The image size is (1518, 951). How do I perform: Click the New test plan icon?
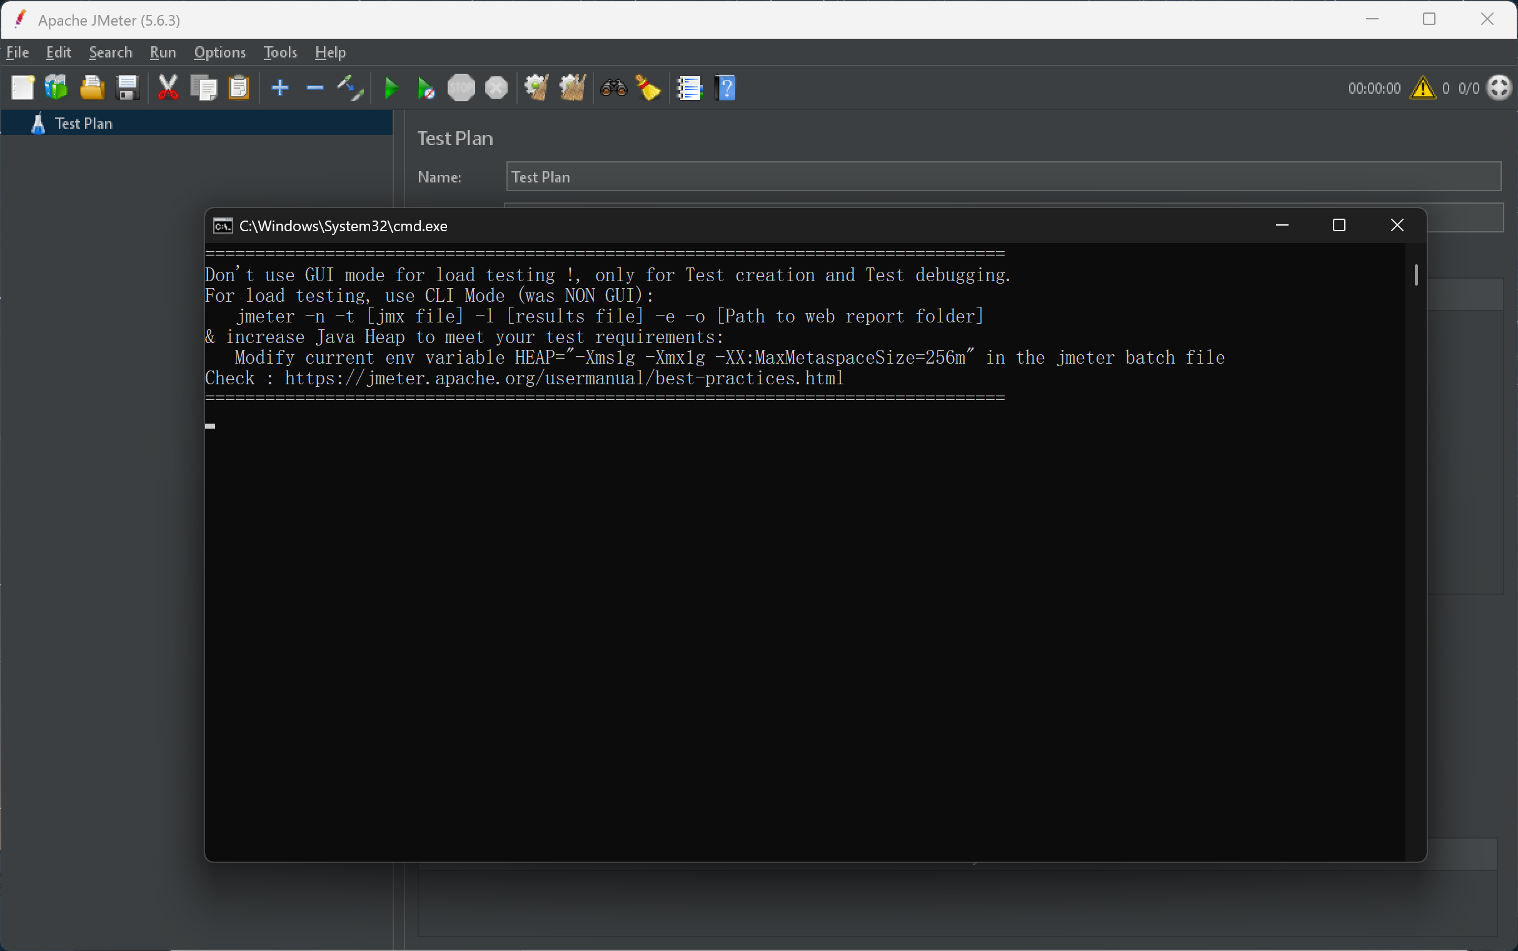tap(23, 88)
